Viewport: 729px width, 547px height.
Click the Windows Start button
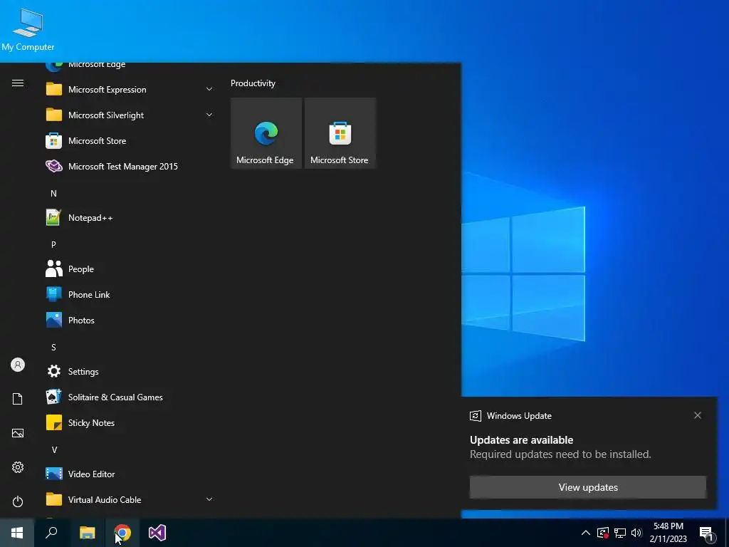pos(17,533)
